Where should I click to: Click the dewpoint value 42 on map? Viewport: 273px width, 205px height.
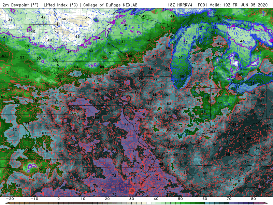click(x=43, y=17)
